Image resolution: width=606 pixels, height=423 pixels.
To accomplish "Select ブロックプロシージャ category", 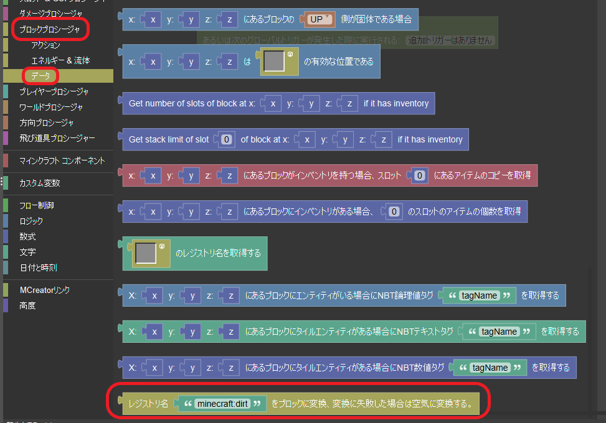I will click(49, 29).
